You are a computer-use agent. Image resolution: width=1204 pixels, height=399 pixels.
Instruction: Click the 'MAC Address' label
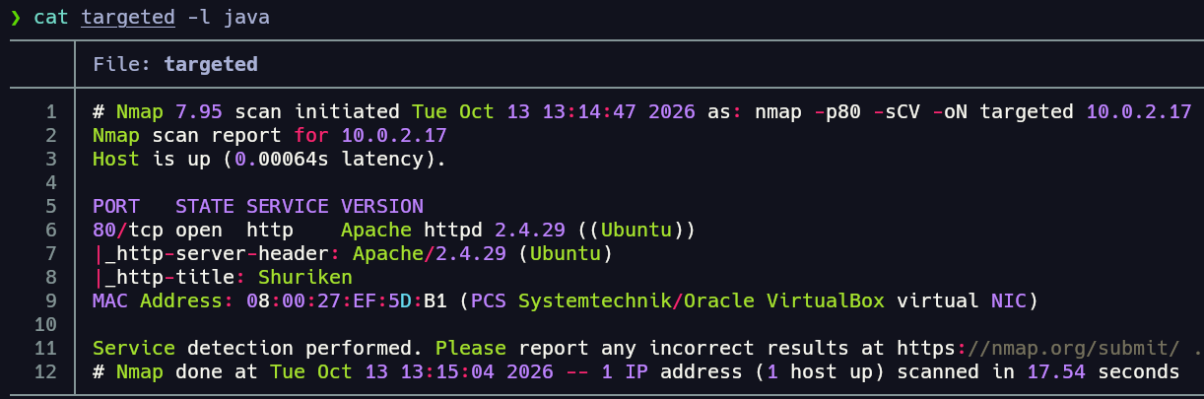coord(158,300)
